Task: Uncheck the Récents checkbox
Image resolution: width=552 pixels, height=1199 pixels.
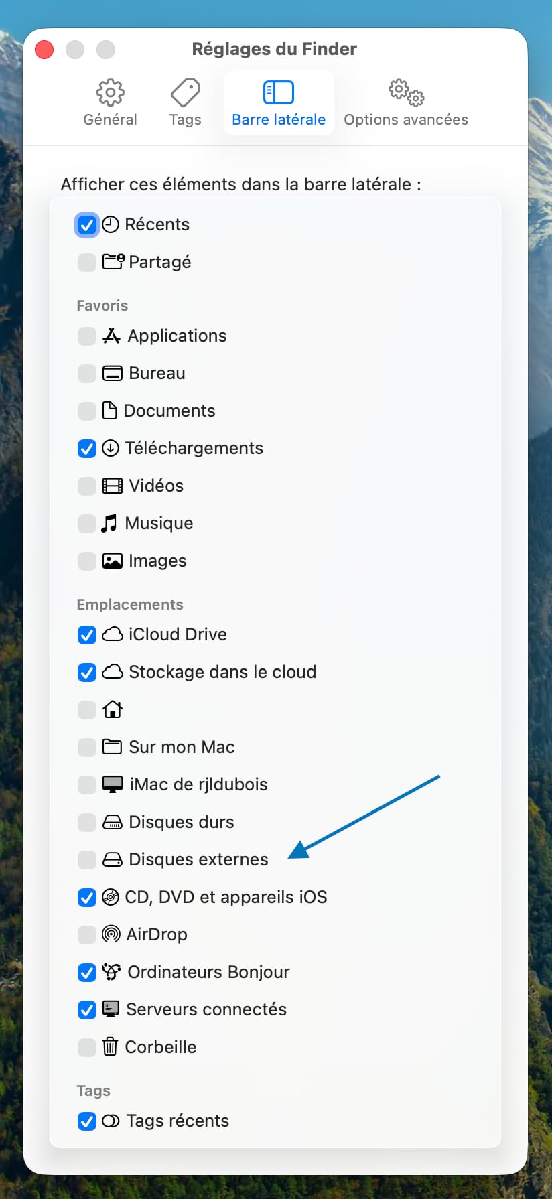Action: click(x=87, y=225)
